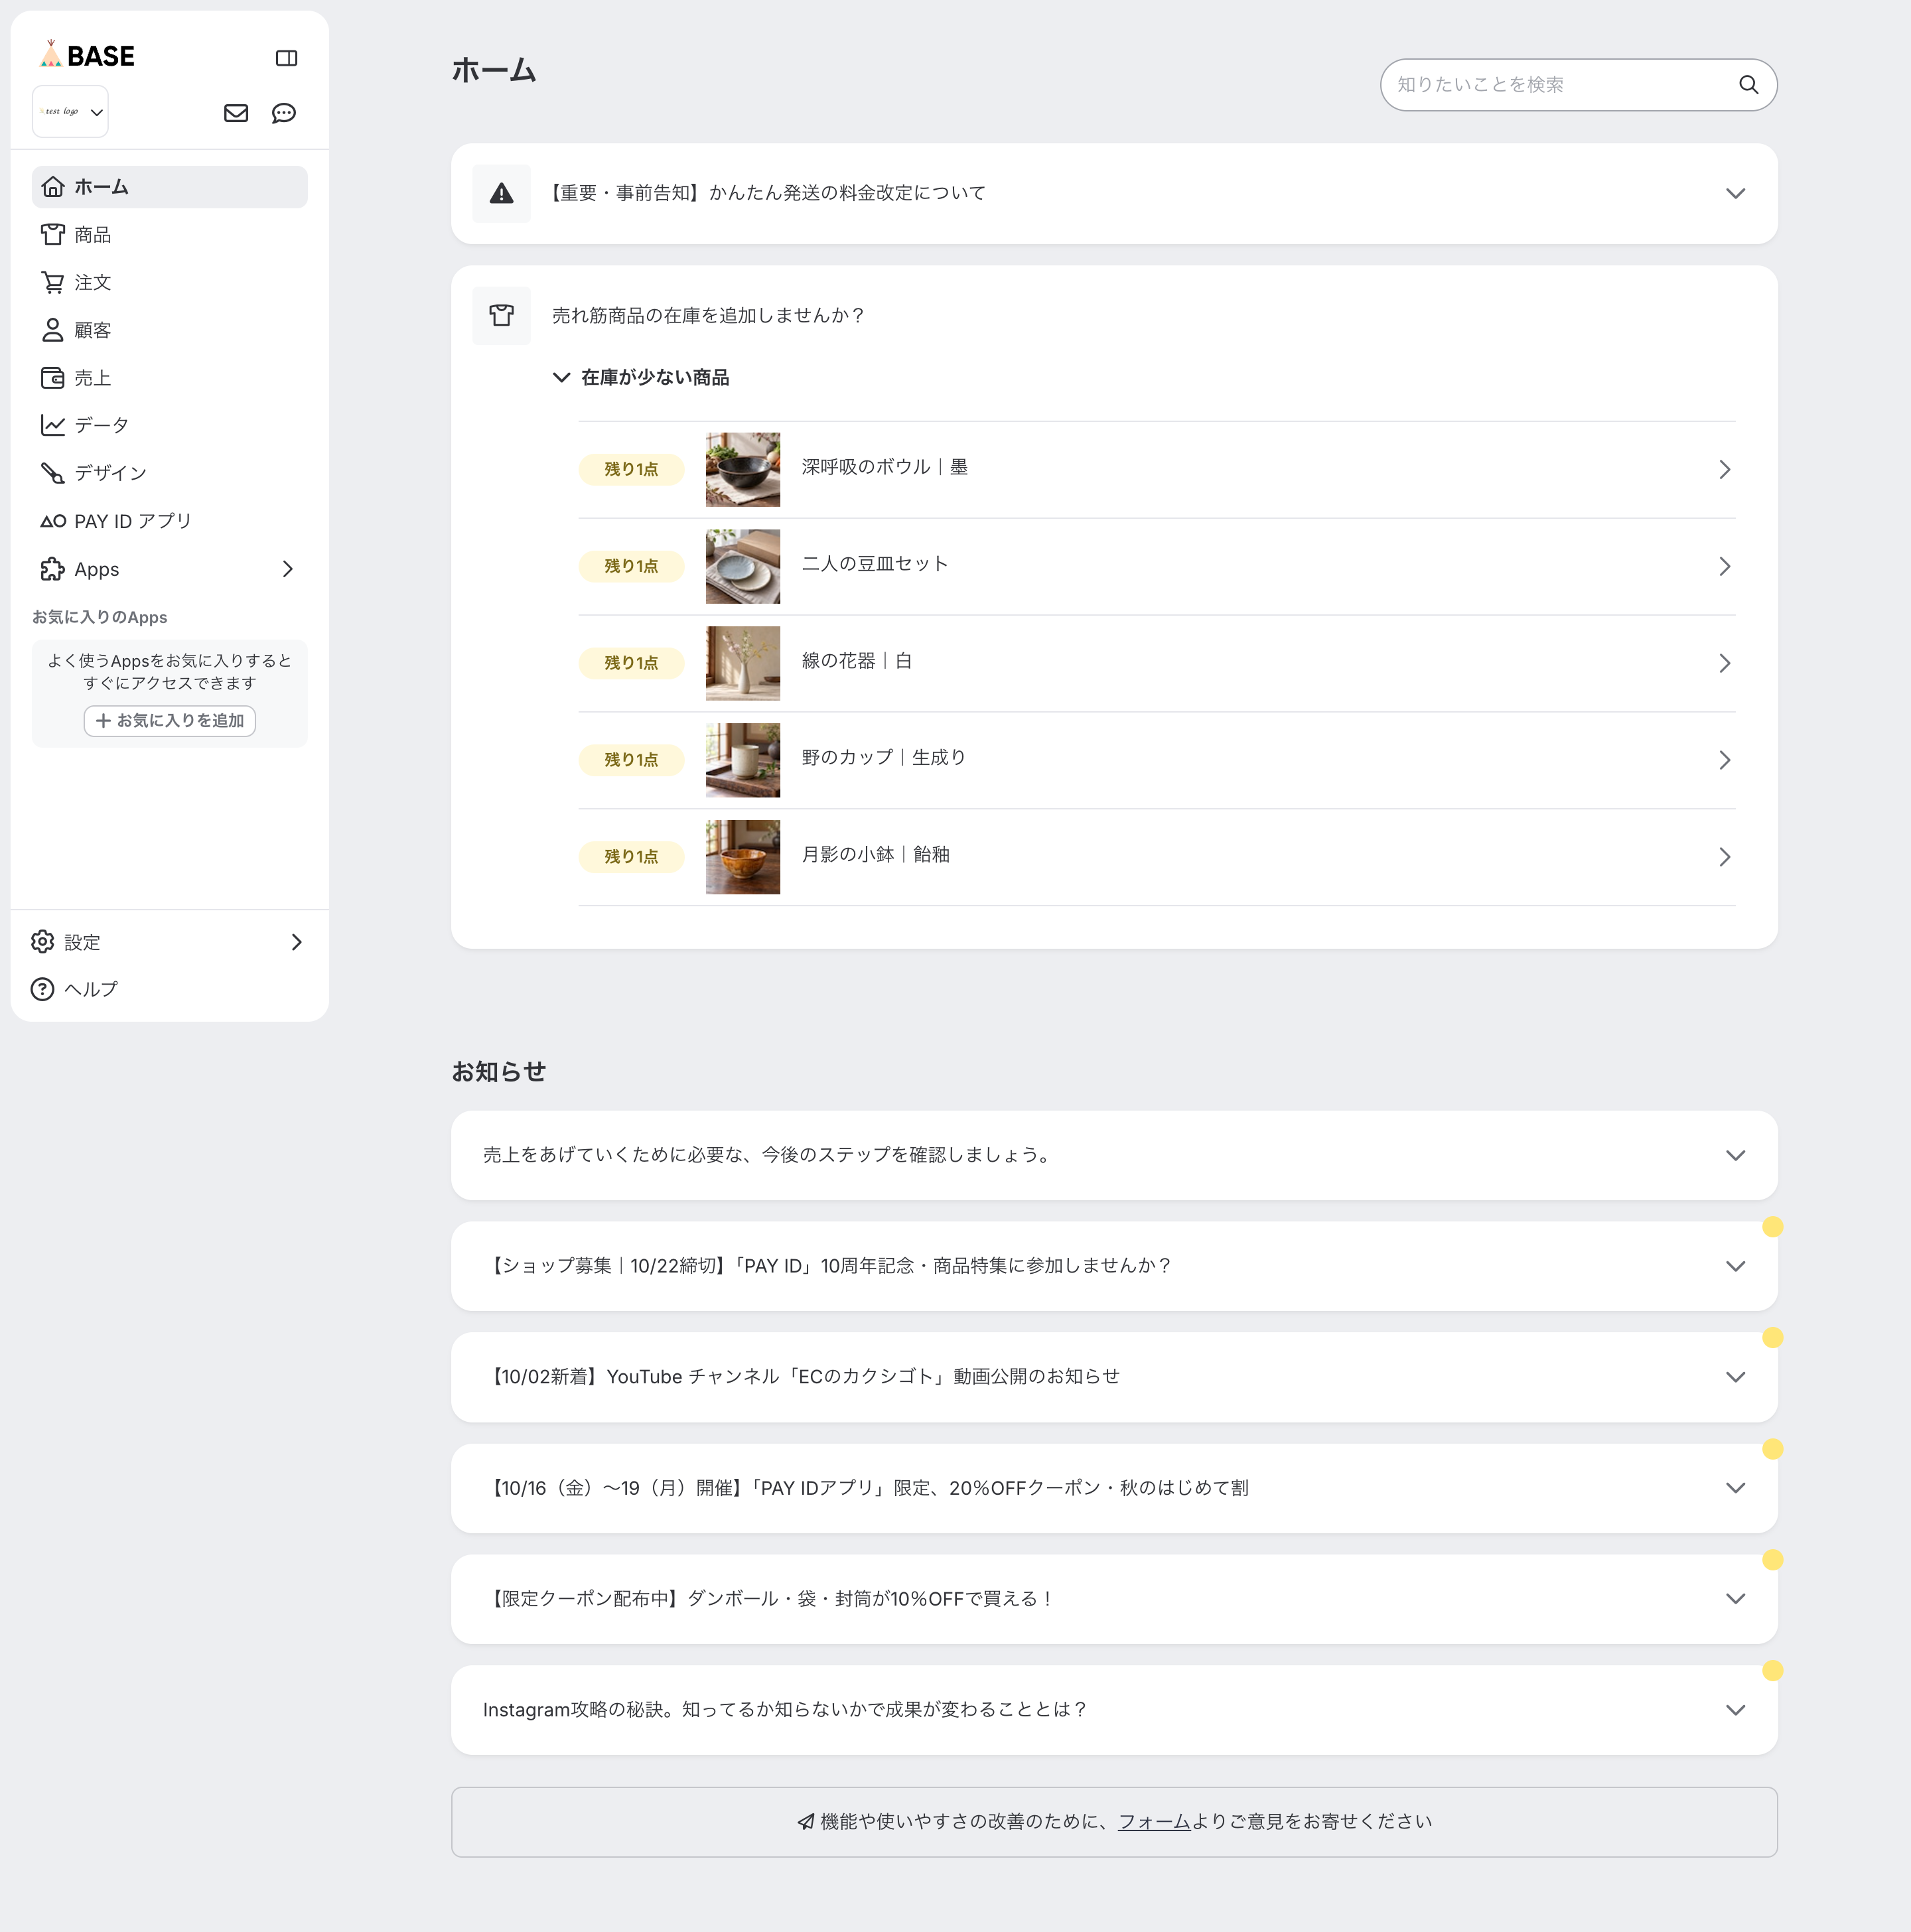Expand 売上をあげていくために必要な notice
This screenshot has width=1911, height=1932.
click(1114, 1155)
